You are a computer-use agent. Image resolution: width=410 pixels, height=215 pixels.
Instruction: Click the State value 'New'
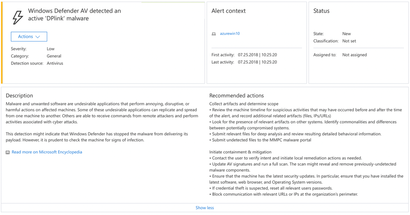(x=346, y=34)
